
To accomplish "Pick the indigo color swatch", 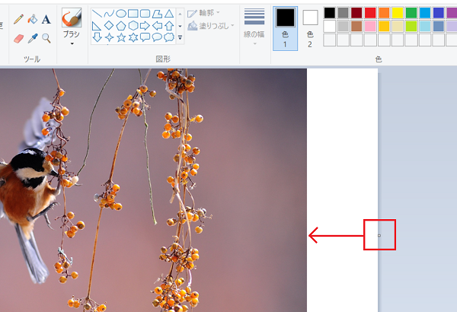I will [x=439, y=13].
